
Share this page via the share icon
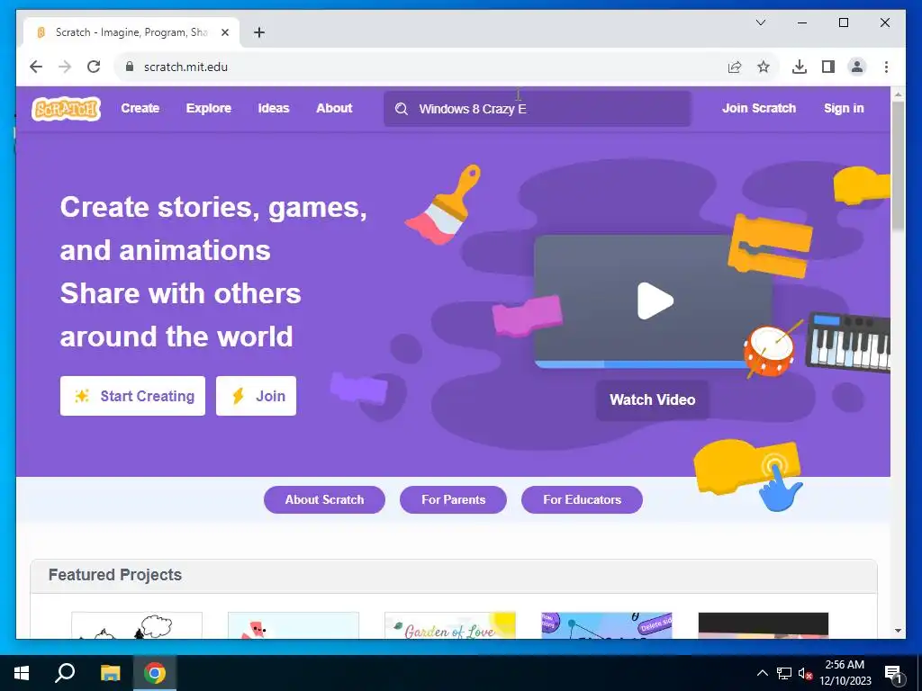coord(735,67)
